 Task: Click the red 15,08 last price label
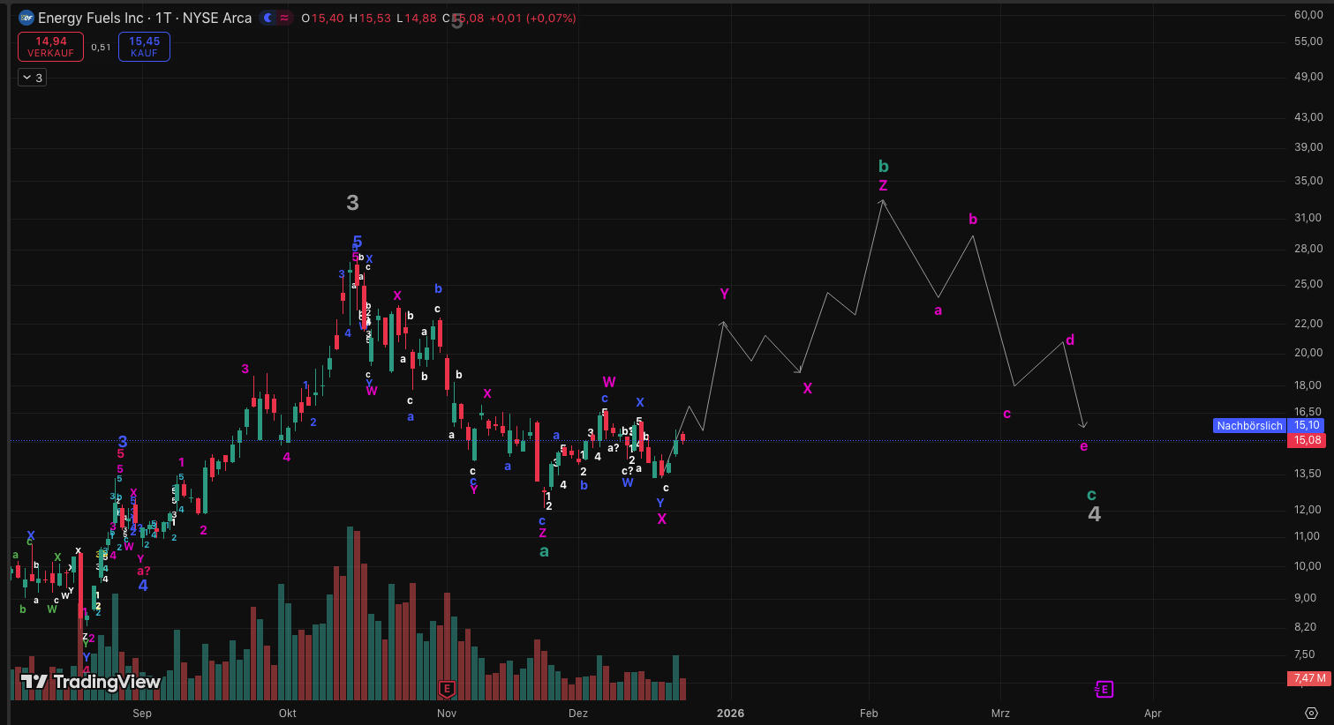coord(1308,440)
